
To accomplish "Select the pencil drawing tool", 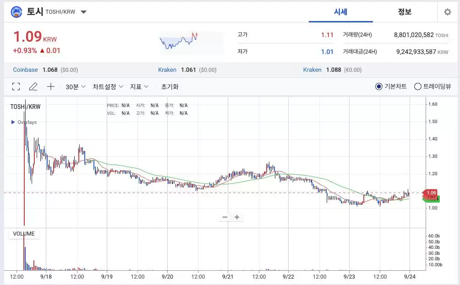I will (x=33, y=86).
